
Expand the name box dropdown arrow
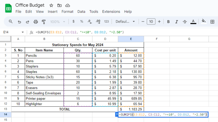click(x=23, y=32)
